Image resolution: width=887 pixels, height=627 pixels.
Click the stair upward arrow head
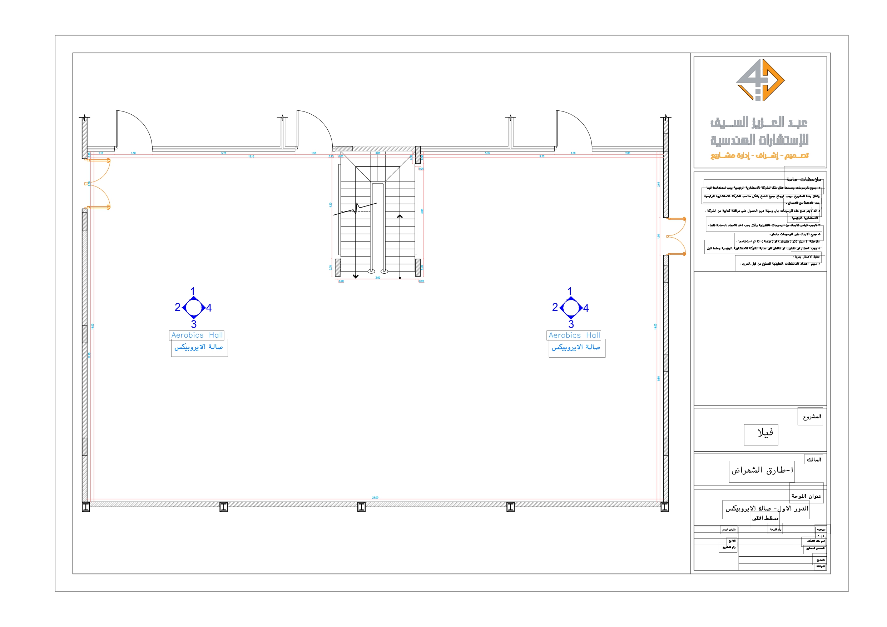click(400, 217)
